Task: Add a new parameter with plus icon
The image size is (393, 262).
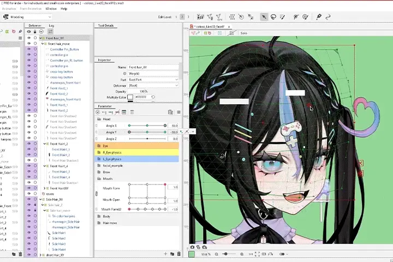Action: click(x=165, y=254)
